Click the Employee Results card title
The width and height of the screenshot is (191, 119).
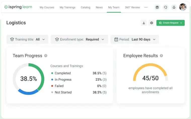point(141,56)
